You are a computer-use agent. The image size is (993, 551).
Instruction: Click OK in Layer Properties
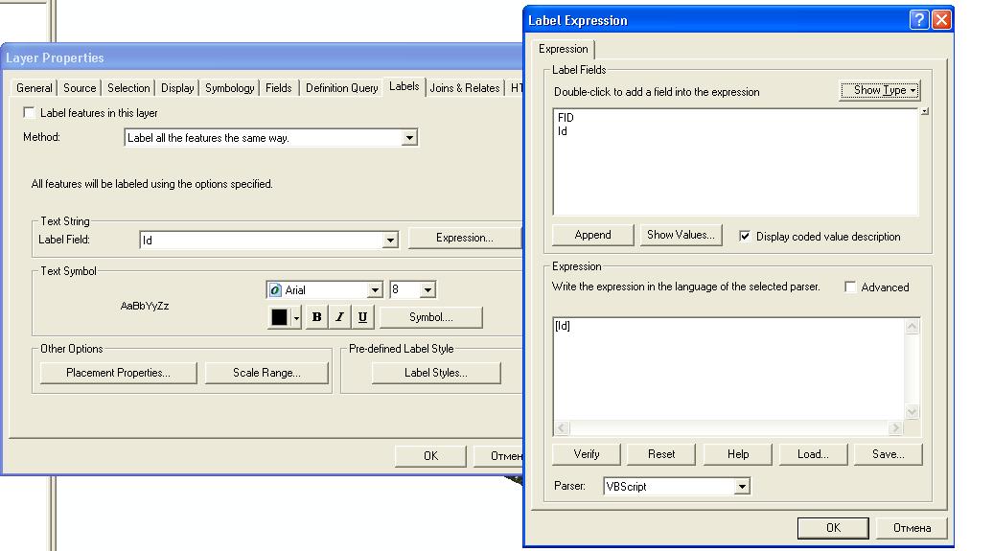point(430,455)
